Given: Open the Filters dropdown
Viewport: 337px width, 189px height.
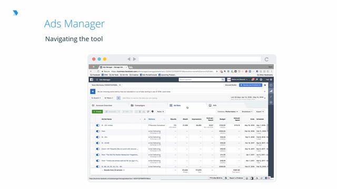Looking at the screenshot, I should (109, 98).
